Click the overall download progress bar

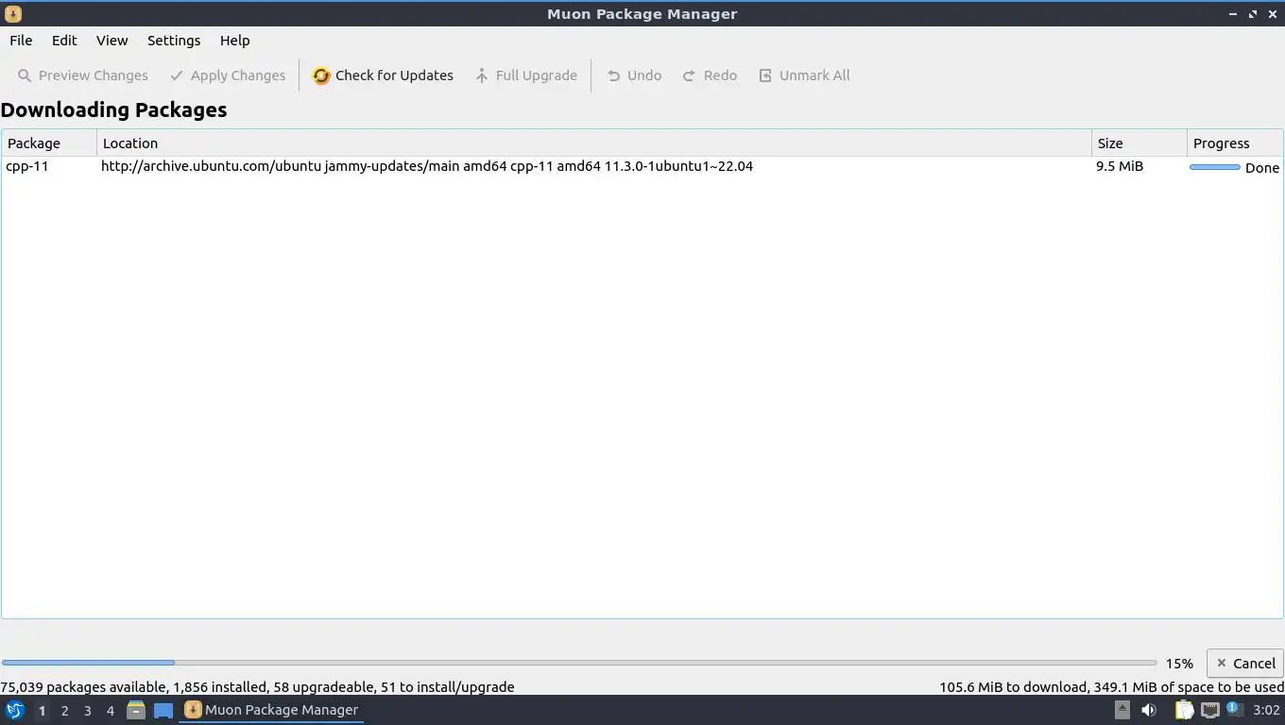point(579,663)
